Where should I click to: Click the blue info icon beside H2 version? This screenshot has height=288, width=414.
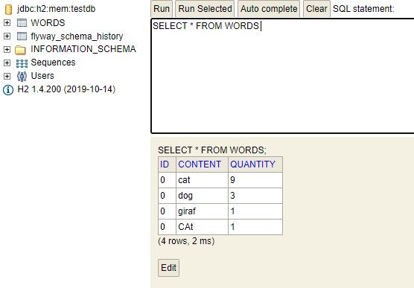[x=8, y=90]
